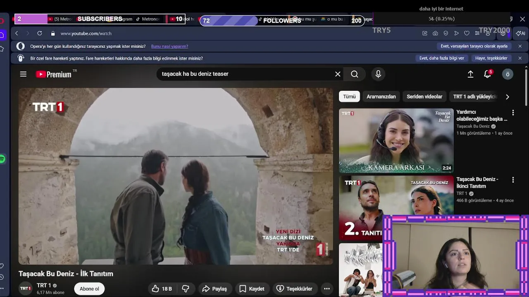The image size is (529, 297).
Task: Click title 'Taşacak Bu Deniz - İkinci Tanıtım'
Action: 477,183
